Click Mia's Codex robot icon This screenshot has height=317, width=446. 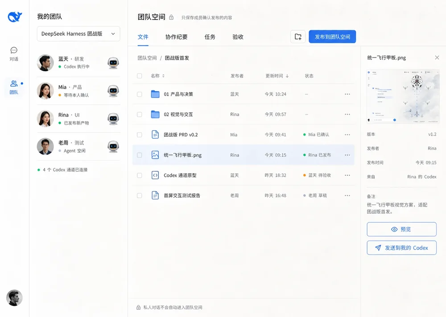tap(113, 91)
